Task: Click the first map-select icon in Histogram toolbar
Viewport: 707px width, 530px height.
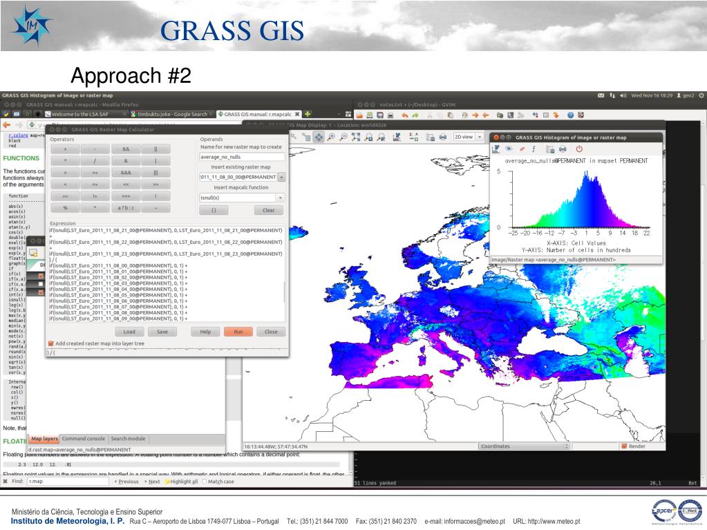Action: [x=496, y=149]
